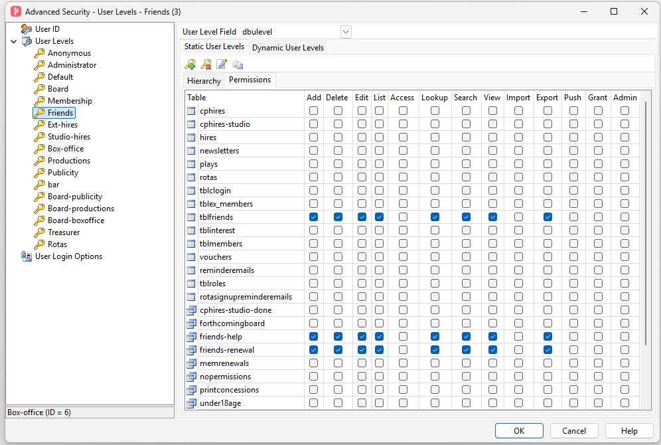This screenshot has width=661, height=445.
Task: Select the bar user level
Action: [54, 185]
